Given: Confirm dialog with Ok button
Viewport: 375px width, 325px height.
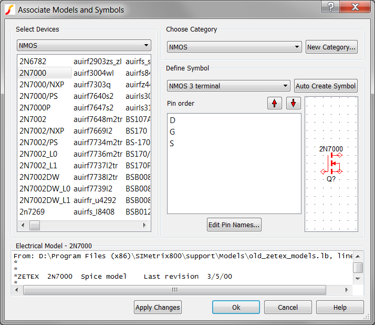Looking at the screenshot, I should pos(236,307).
